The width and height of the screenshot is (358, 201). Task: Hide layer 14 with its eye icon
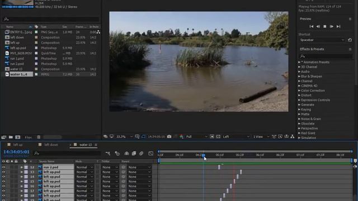coord(3,176)
